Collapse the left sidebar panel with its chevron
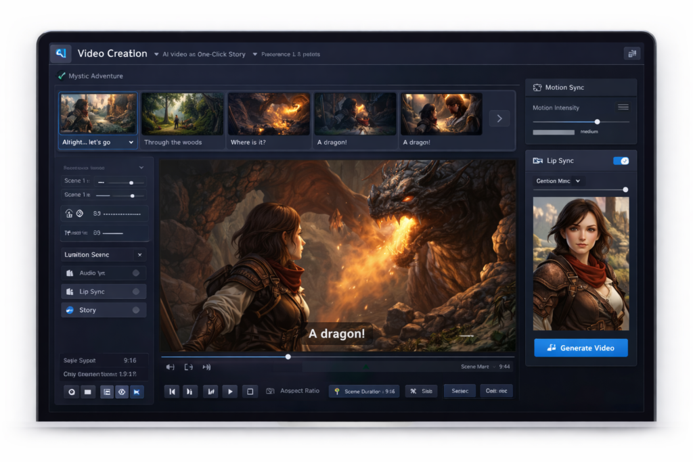This screenshot has width=693, height=462. coord(141,167)
